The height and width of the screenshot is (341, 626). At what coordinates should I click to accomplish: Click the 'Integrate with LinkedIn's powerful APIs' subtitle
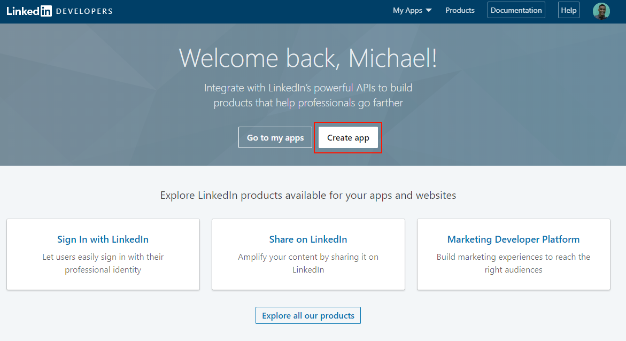(x=308, y=95)
